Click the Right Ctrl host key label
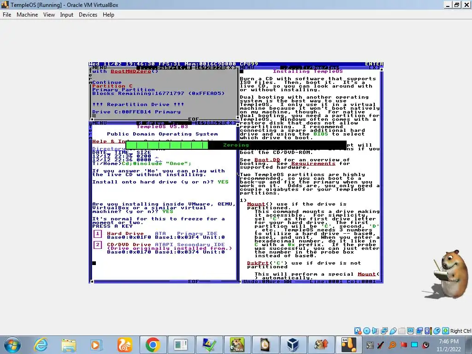Screen dimensions: 472x354 [x=460, y=331]
